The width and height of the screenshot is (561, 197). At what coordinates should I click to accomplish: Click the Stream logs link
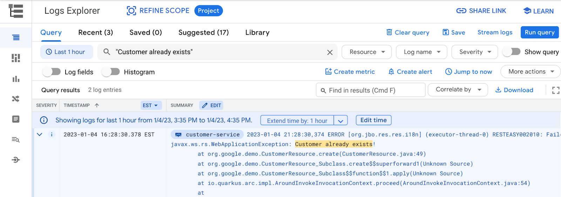click(495, 32)
